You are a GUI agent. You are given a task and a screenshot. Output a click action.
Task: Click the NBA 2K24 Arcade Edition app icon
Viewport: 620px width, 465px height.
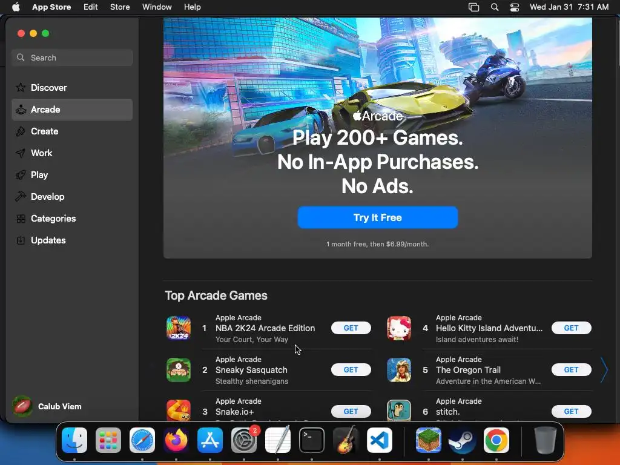click(179, 328)
